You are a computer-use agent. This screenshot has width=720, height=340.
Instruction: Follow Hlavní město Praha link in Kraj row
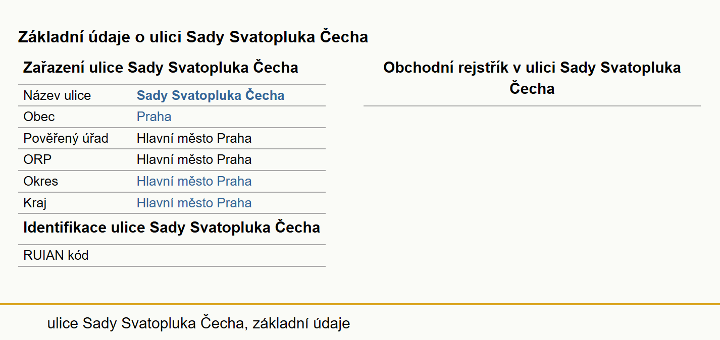(194, 203)
